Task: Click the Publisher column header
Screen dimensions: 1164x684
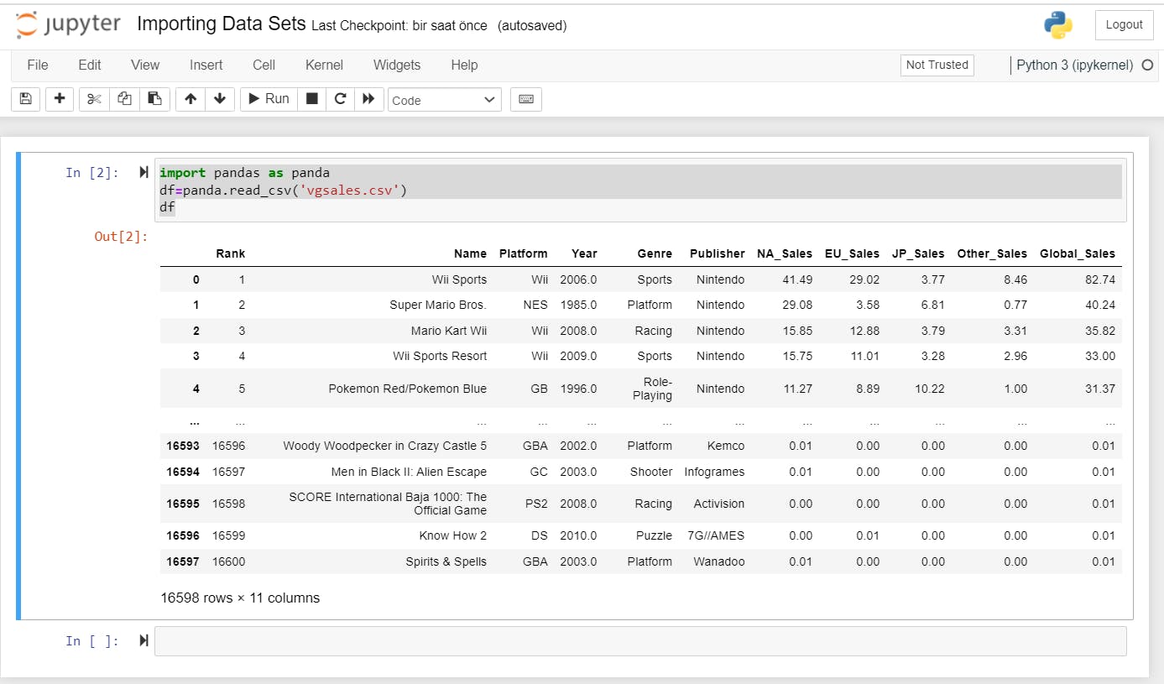Action: [x=718, y=253]
